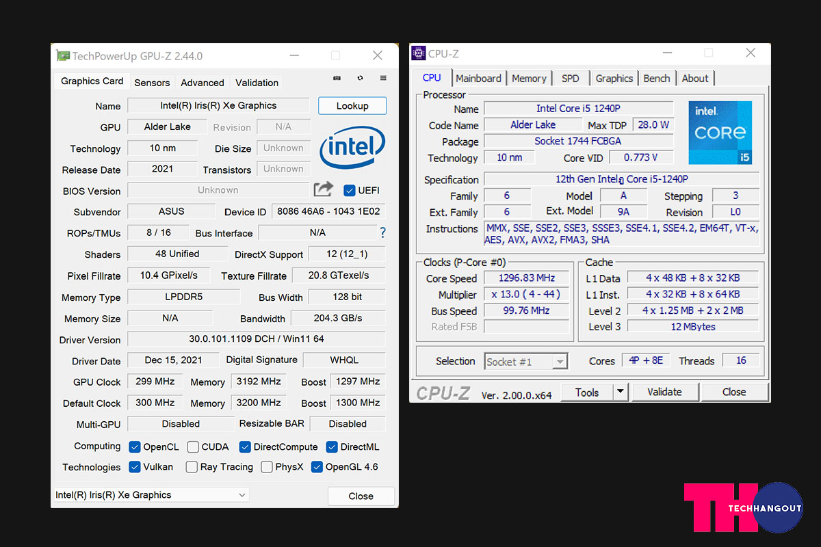The image size is (821, 547).
Task: Click the Device ID value field
Action: (328, 211)
